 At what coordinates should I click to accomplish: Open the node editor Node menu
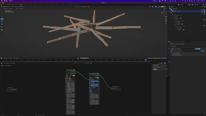14,63
